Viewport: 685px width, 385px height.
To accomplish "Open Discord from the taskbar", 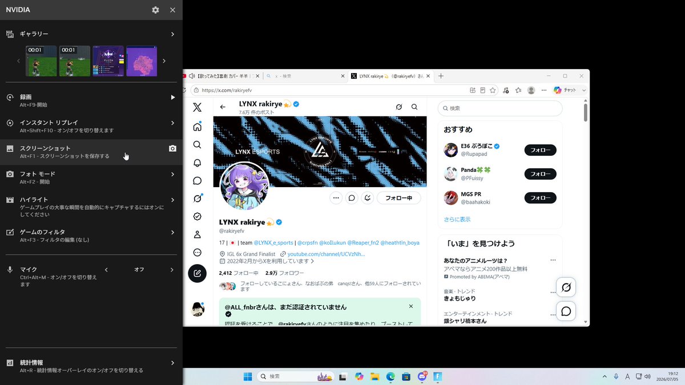I will pos(423,376).
